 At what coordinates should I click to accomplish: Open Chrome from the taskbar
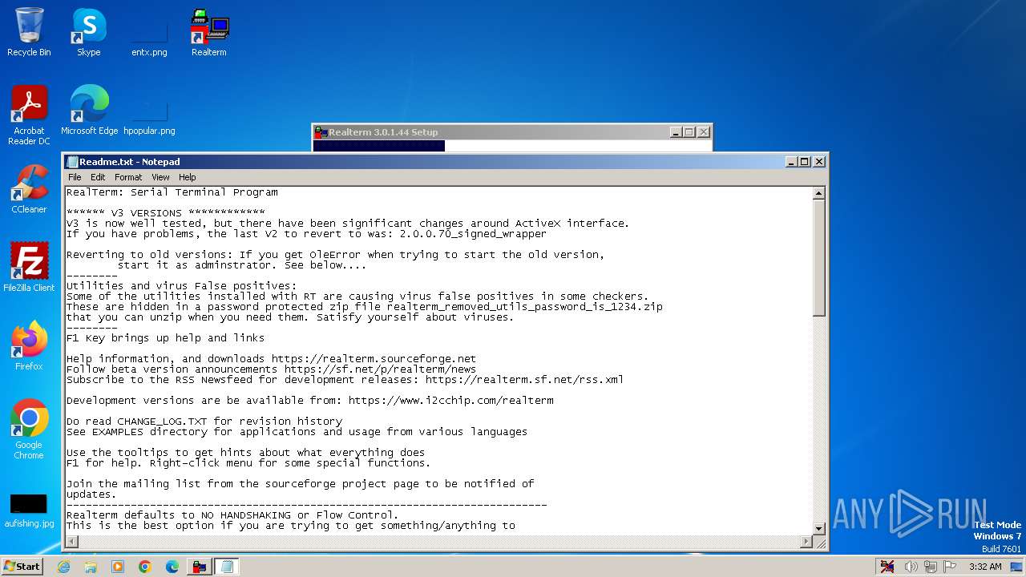[x=145, y=567]
